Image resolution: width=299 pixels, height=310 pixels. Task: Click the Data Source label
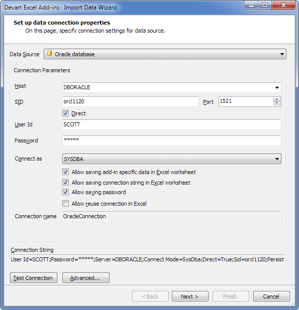24,54
